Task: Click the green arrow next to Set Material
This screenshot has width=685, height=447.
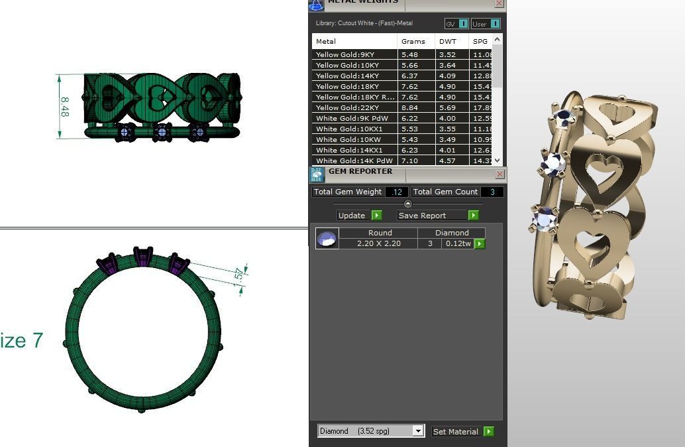Action: pos(489,432)
